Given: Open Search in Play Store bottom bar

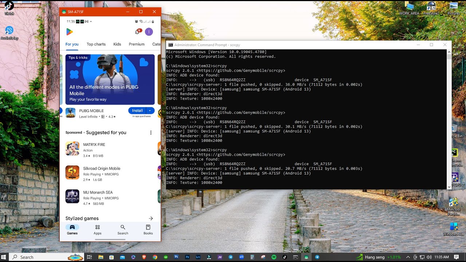Looking at the screenshot, I should (123, 230).
